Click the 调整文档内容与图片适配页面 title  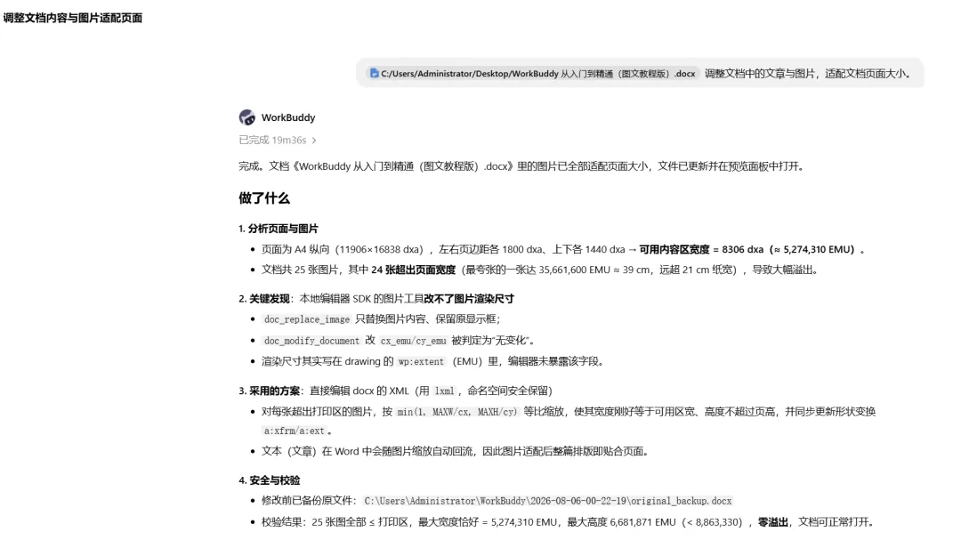[73, 18]
